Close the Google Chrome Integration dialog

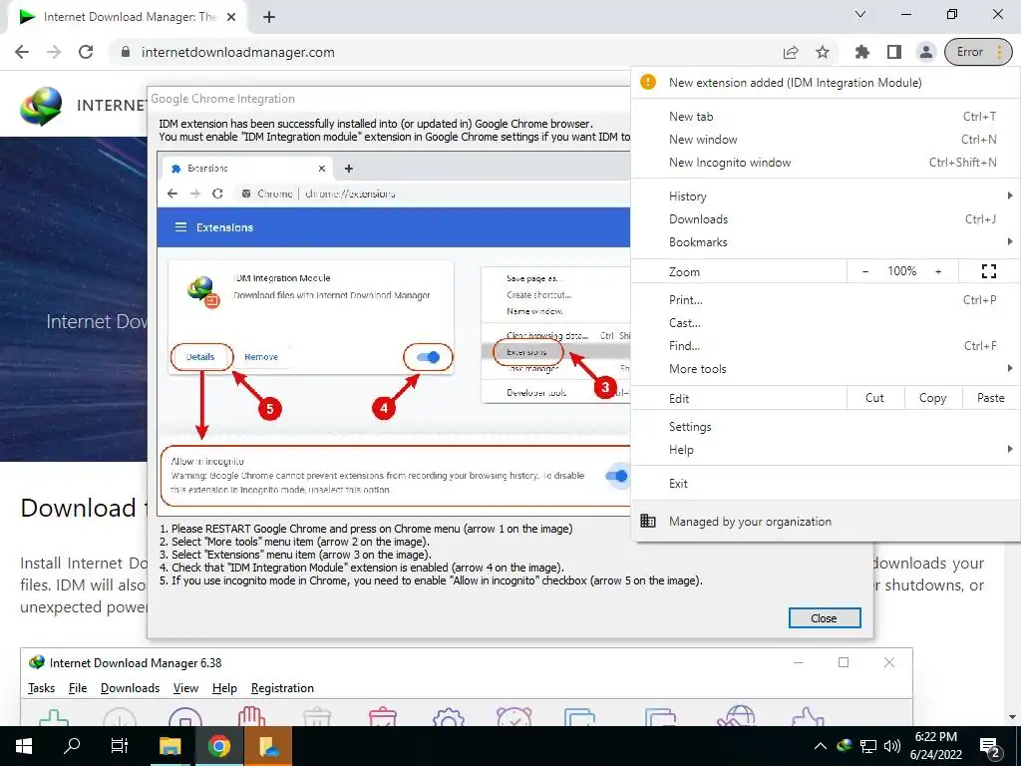pyautogui.click(x=825, y=618)
